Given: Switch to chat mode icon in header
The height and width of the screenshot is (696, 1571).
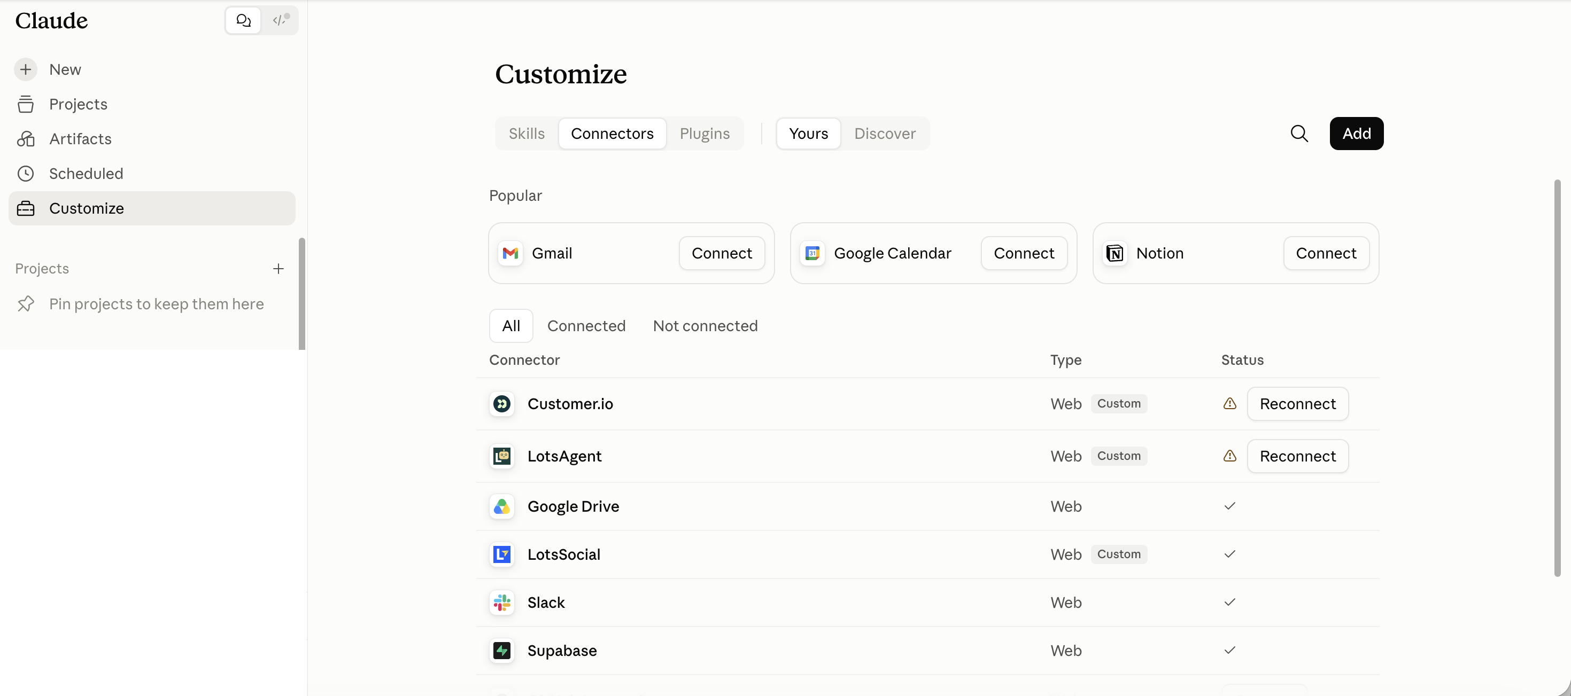Looking at the screenshot, I should pos(243,21).
